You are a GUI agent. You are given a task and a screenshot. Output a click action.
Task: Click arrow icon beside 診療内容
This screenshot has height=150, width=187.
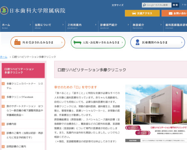point(3,124)
